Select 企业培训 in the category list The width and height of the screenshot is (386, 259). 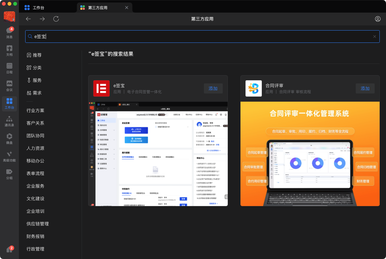35,211
